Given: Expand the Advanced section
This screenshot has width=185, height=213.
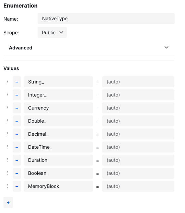Looking at the screenshot, I should [89, 48].
